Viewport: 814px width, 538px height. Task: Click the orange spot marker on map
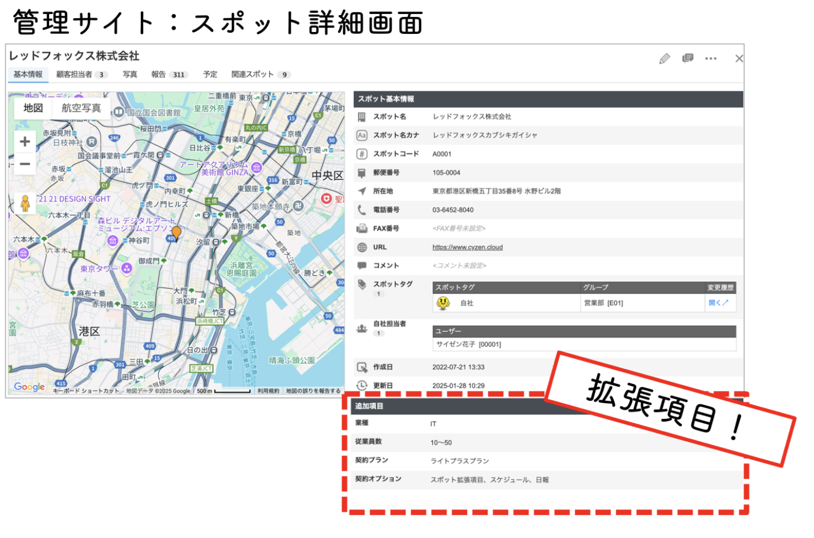tap(176, 233)
